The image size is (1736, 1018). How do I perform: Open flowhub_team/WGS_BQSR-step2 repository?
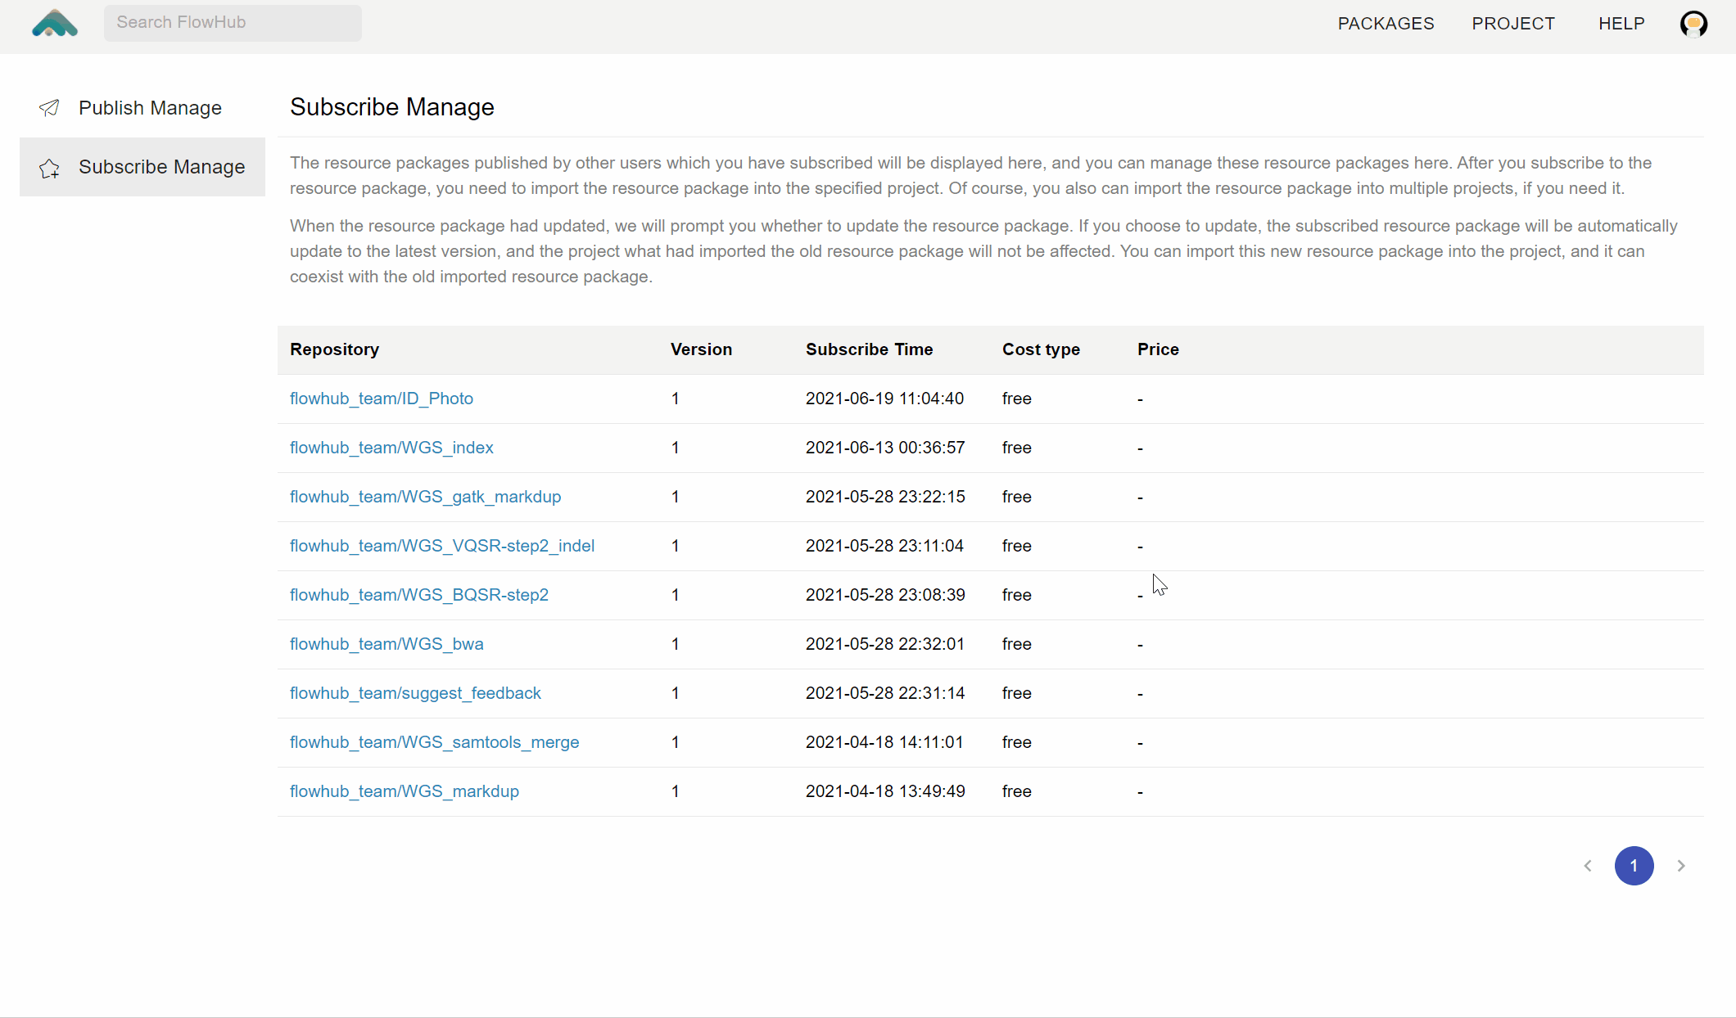point(419,595)
